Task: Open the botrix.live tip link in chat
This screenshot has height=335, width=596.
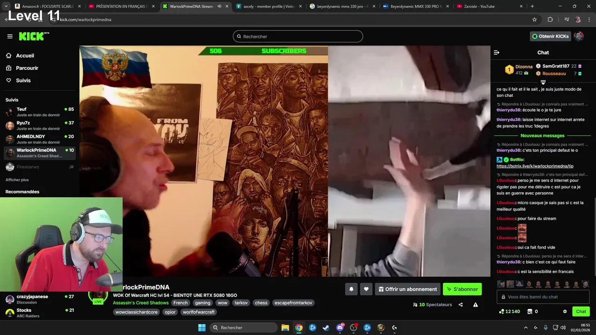Action: click(x=535, y=166)
